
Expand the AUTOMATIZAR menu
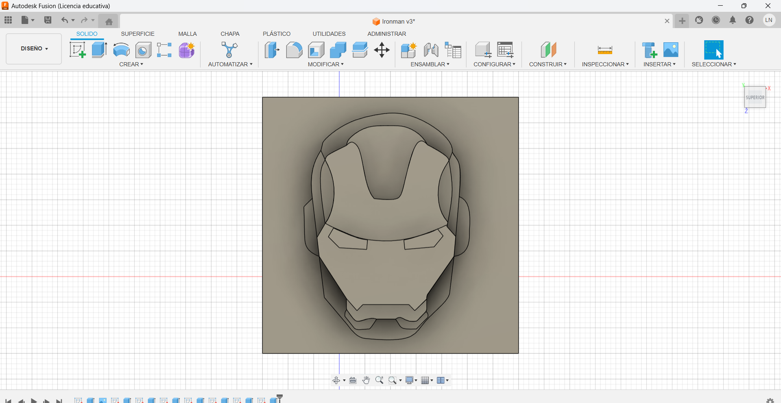tap(230, 64)
